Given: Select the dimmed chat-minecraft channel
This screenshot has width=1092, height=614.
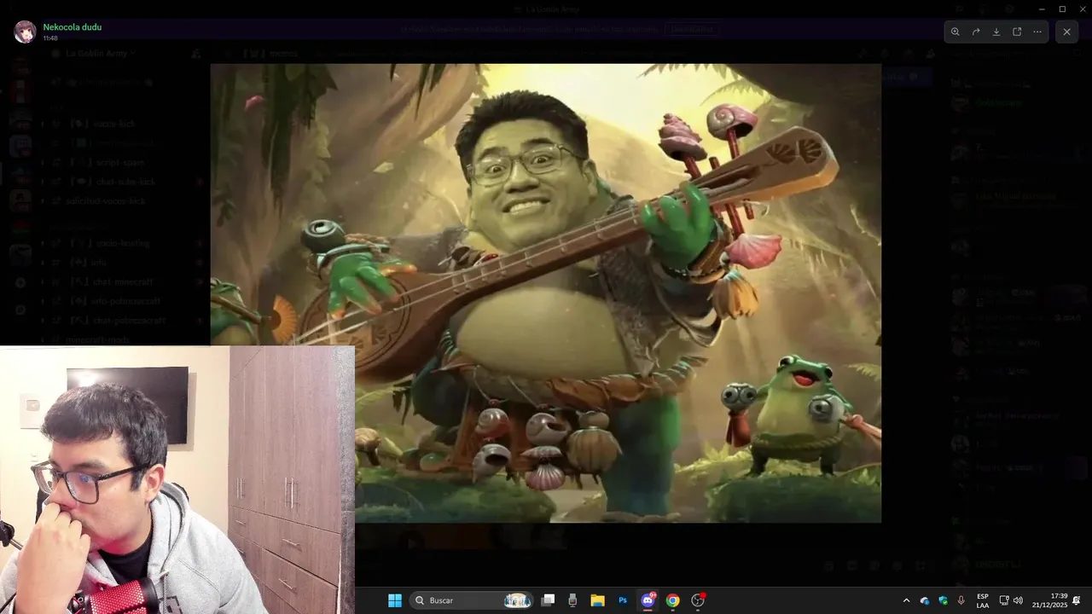Looking at the screenshot, I should (x=123, y=281).
